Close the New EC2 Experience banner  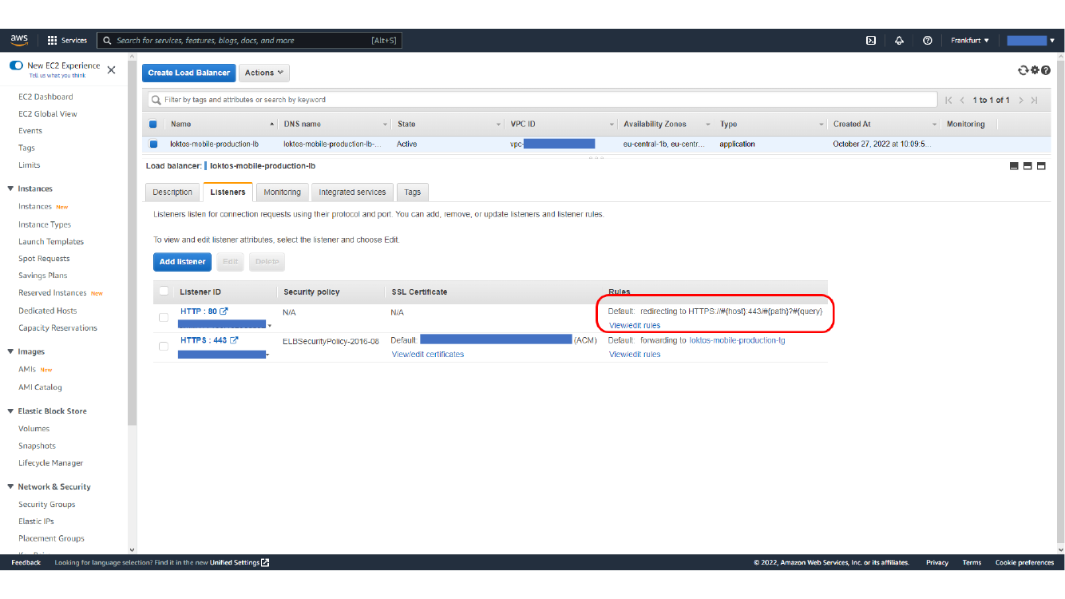click(111, 70)
